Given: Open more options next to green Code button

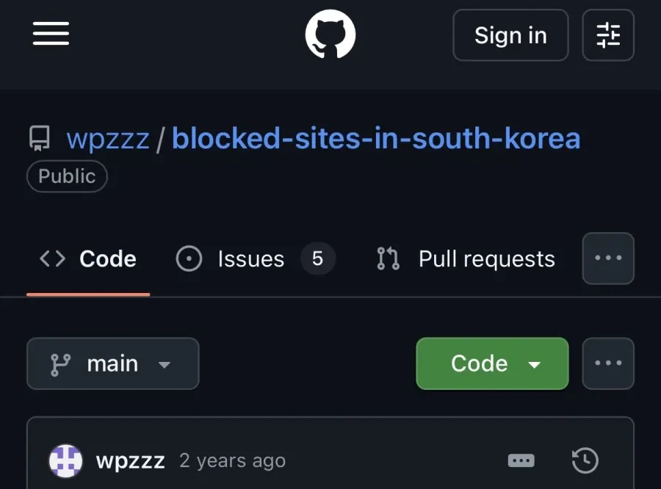Looking at the screenshot, I should [x=608, y=363].
